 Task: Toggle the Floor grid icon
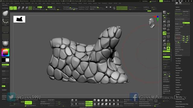point(168,29)
